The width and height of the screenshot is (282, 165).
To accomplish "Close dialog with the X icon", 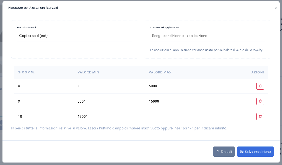I will (276, 8).
